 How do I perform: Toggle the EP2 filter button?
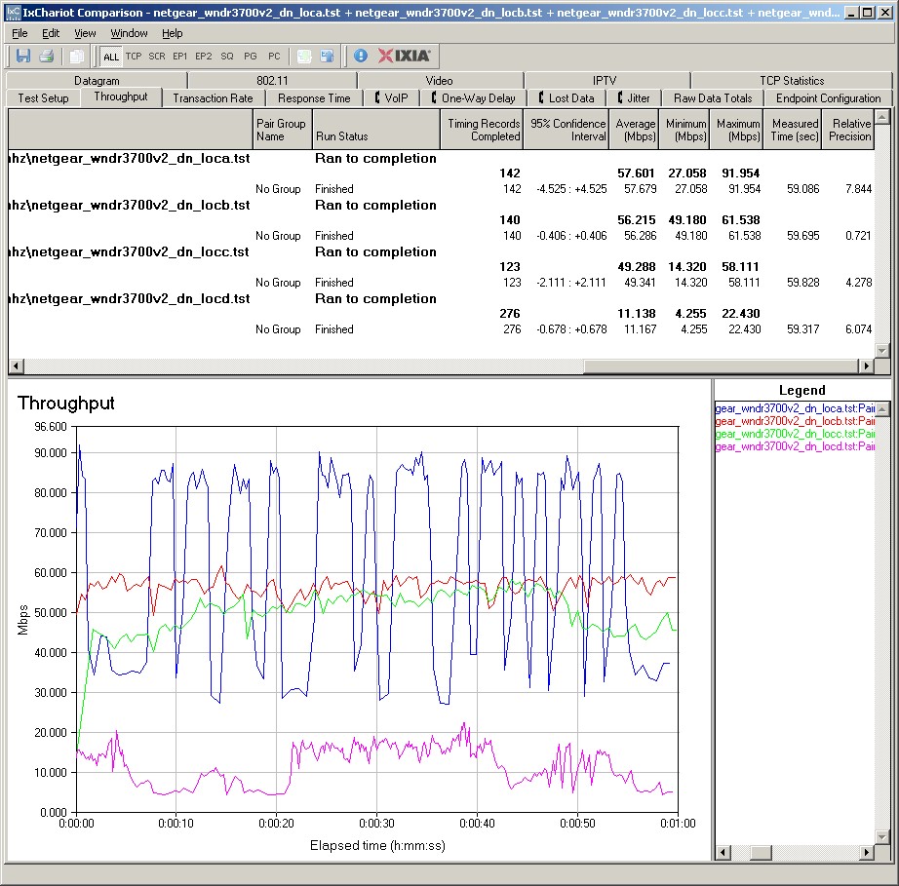tap(204, 57)
